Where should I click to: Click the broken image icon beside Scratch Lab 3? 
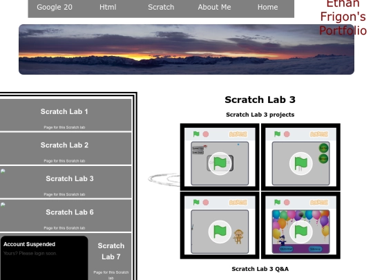[x=3, y=171]
